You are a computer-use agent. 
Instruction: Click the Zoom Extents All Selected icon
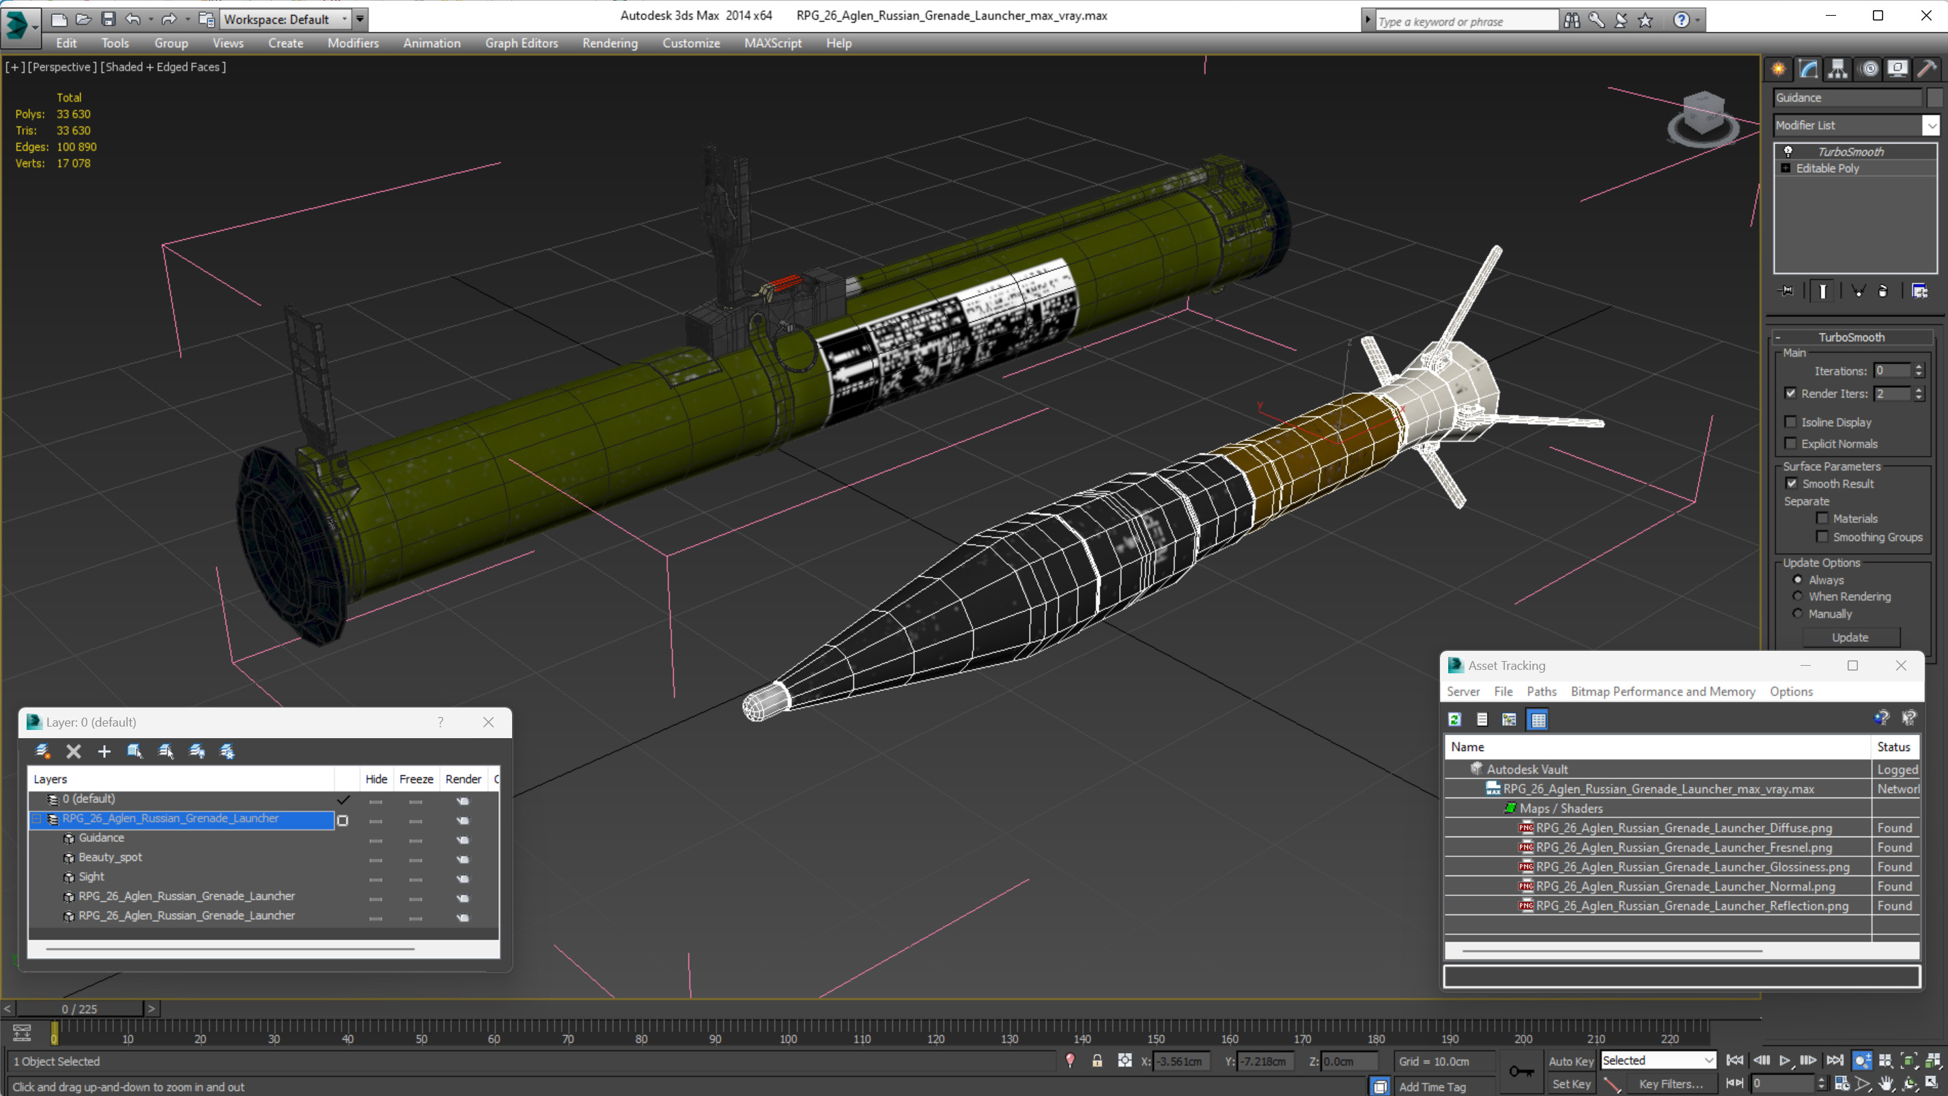pyautogui.click(x=1933, y=1060)
